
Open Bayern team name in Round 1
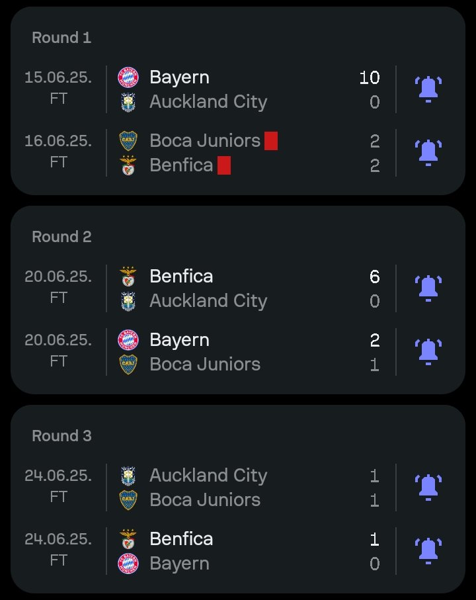(x=179, y=77)
